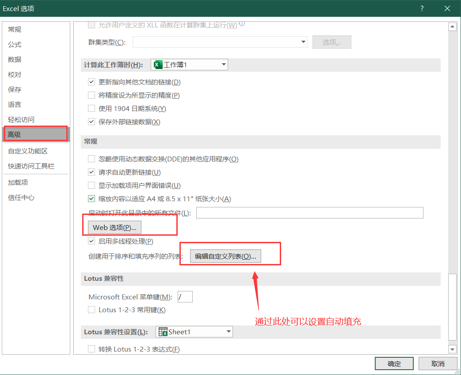Image resolution: width=461 pixels, height=375 pixels.
Task: Toggle 请求自动更新链接 checkbox
Action: [x=91, y=172]
